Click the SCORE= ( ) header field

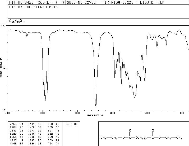51,3
